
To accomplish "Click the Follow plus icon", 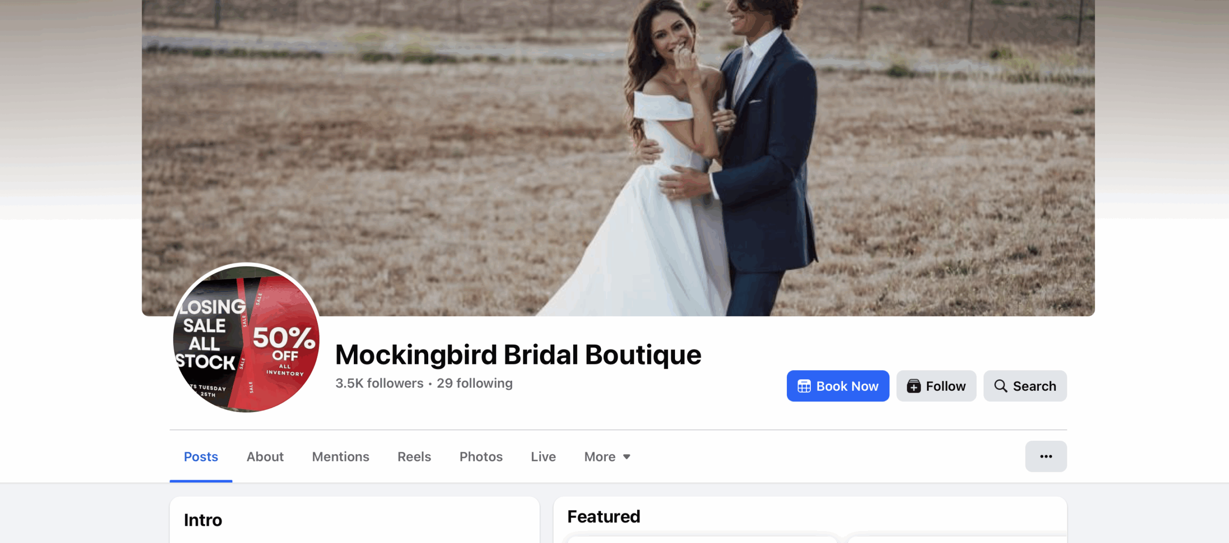I will click(x=913, y=386).
